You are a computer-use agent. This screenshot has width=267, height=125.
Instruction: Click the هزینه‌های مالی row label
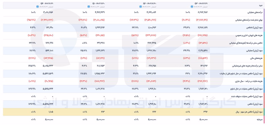coord(257,58)
